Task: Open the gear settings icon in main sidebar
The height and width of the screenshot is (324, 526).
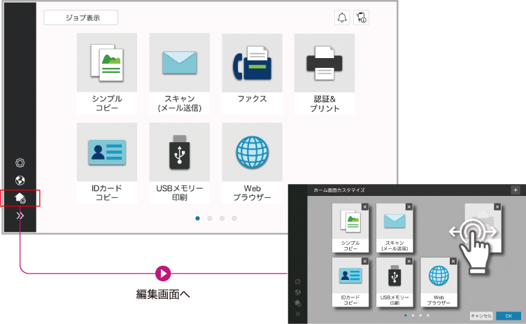Action: tap(20, 163)
